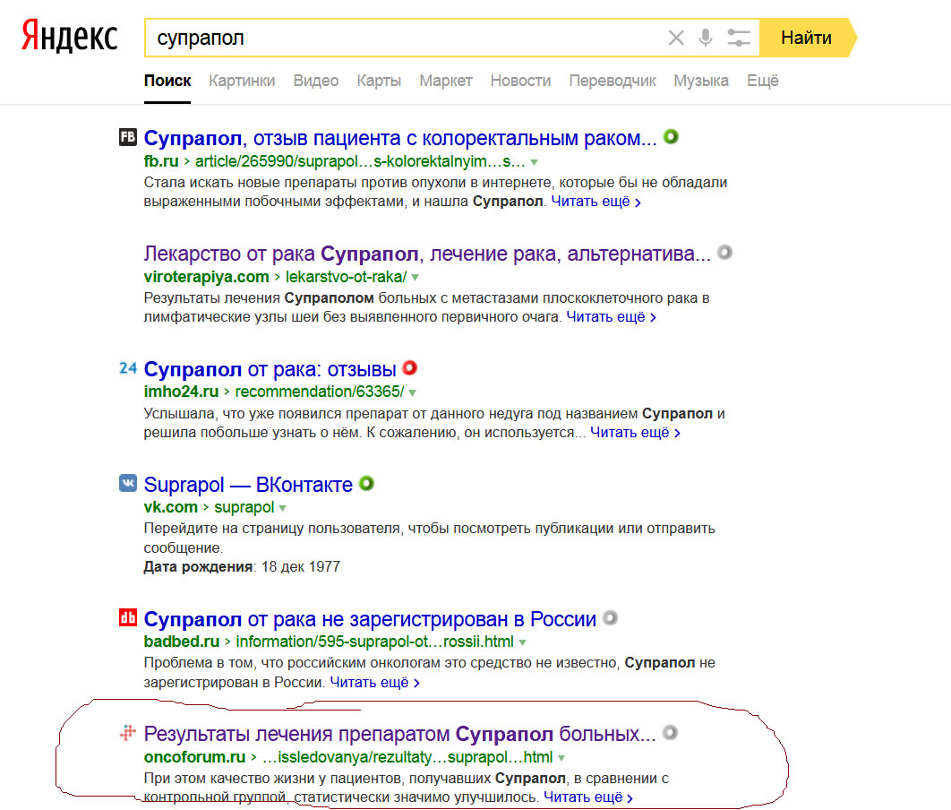The width and height of the screenshot is (951, 810).
Task: Expand dropdown arrow after lekarstvo-ot-raka URL
Action: coord(416,278)
